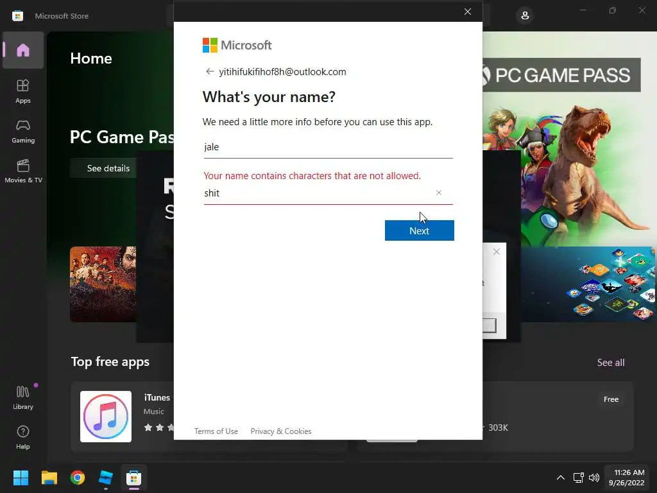Go back using arrow beside email
The width and height of the screenshot is (657, 493).
pyautogui.click(x=210, y=71)
